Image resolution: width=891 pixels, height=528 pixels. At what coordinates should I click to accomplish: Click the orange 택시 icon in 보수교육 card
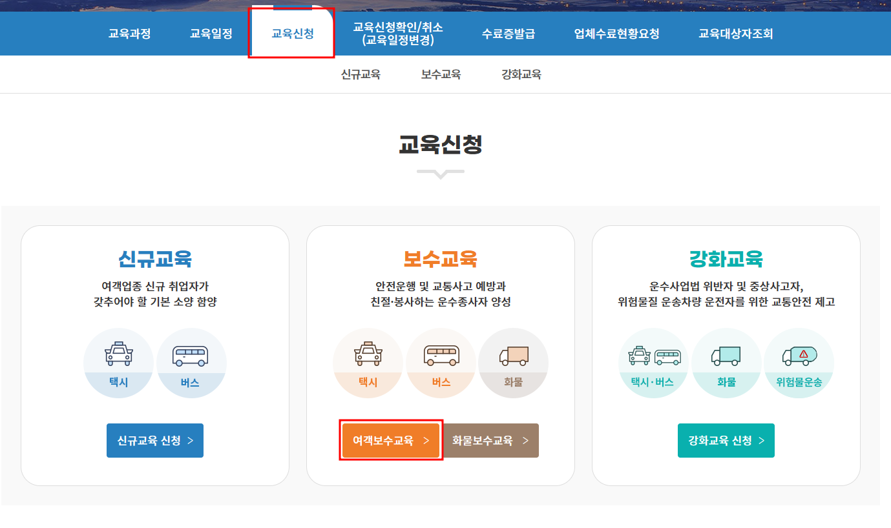368,361
